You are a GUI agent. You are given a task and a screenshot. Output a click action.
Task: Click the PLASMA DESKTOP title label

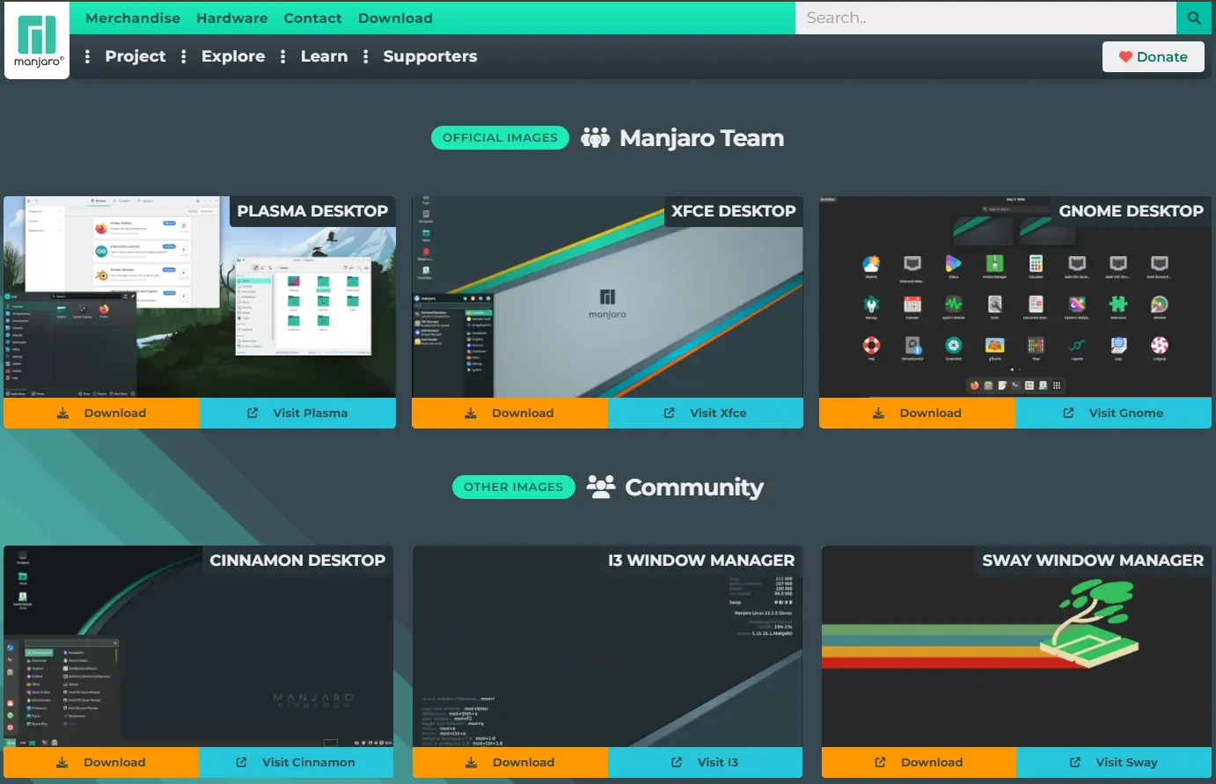click(x=312, y=211)
